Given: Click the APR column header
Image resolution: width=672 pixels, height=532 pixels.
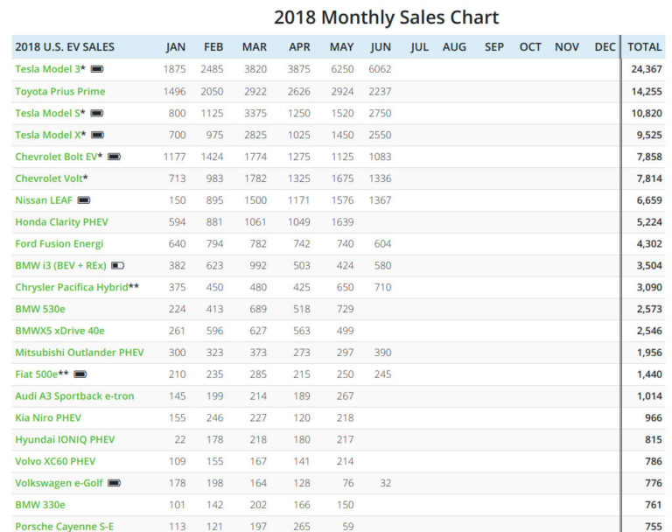Looking at the screenshot, I should [299, 47].
